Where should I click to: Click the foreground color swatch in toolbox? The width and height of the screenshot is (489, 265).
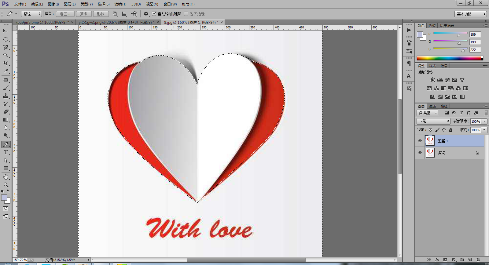coord(4,198)
